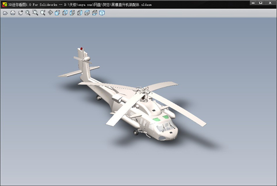Select the Isometric view solid cube

[102, 13]
